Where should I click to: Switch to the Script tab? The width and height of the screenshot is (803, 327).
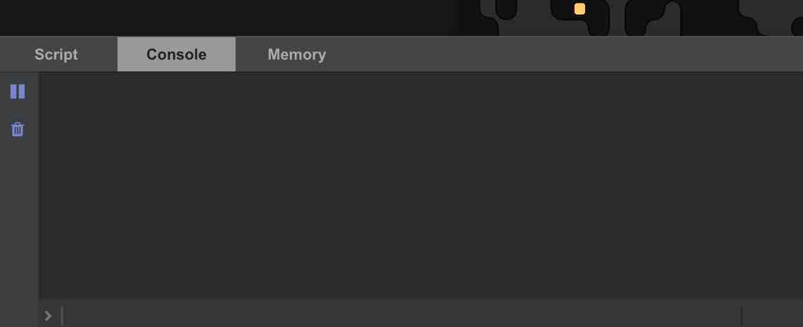click(x=57, y=54)
